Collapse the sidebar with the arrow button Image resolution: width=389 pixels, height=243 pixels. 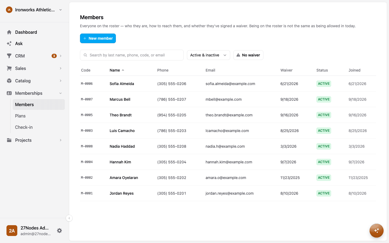(x=69, y=218)
